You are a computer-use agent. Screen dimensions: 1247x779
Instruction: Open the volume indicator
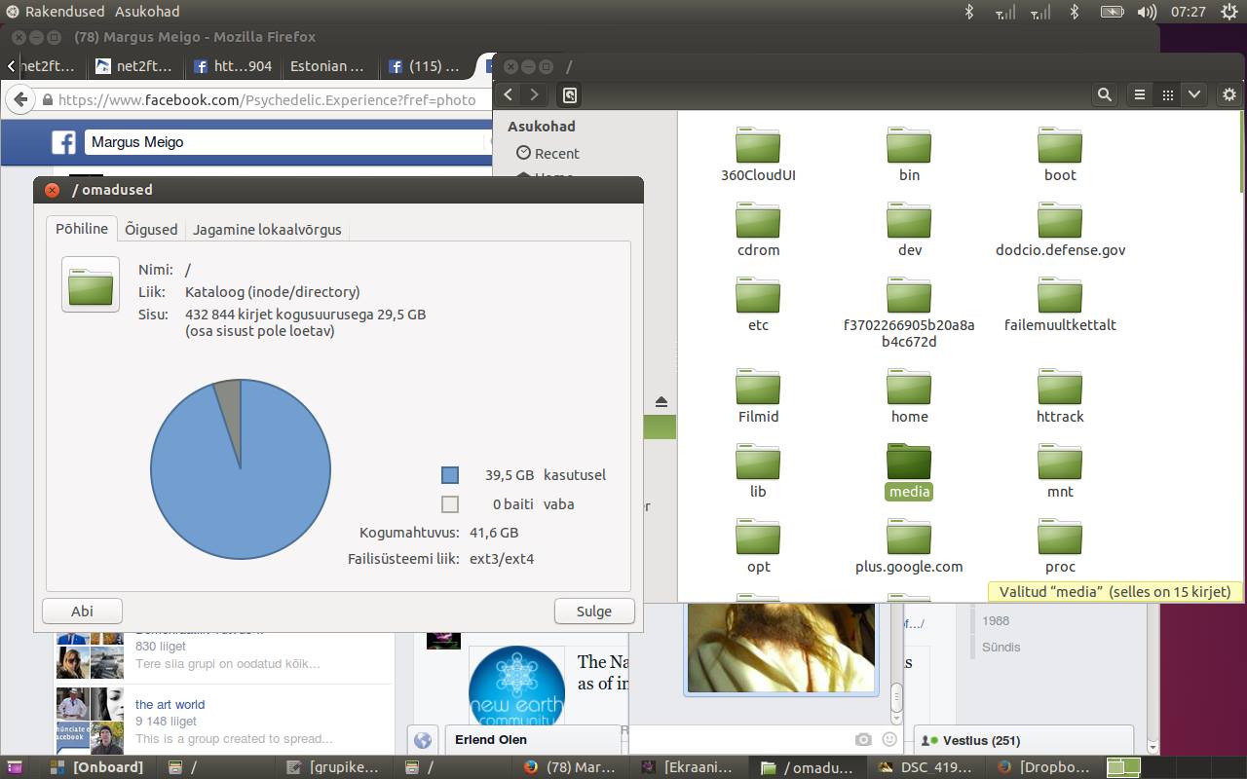pyautogui.click(x=1147, y=12)
